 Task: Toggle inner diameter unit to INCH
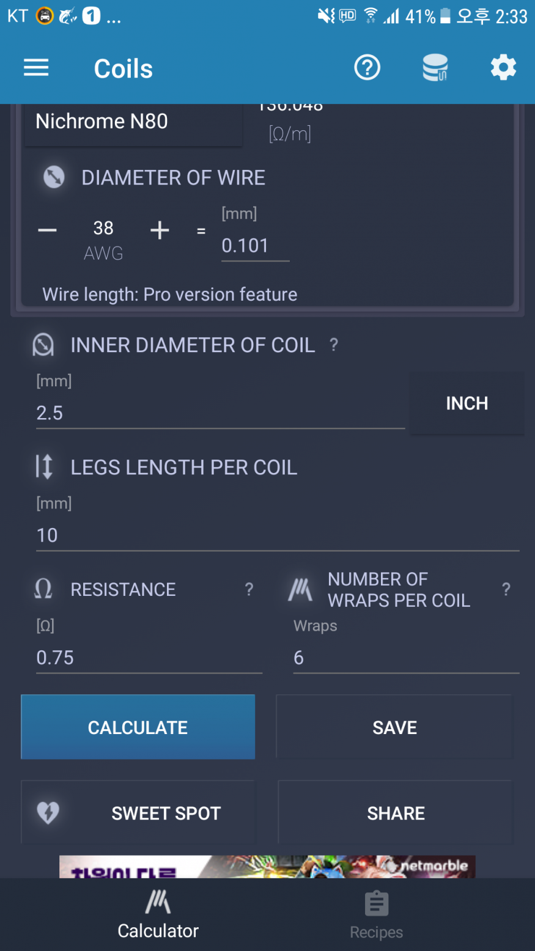tap(467, 403)
